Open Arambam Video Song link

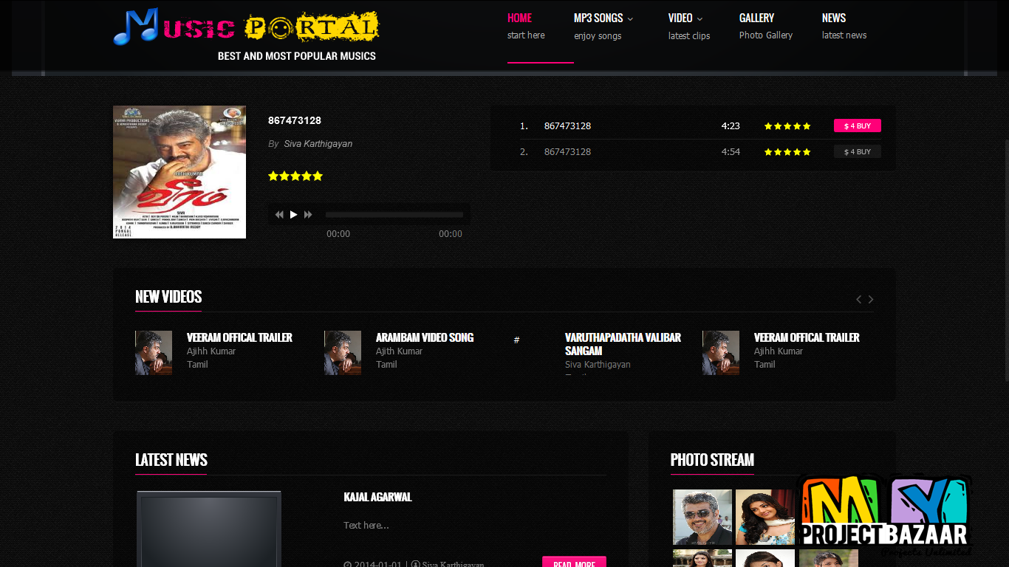424,337
